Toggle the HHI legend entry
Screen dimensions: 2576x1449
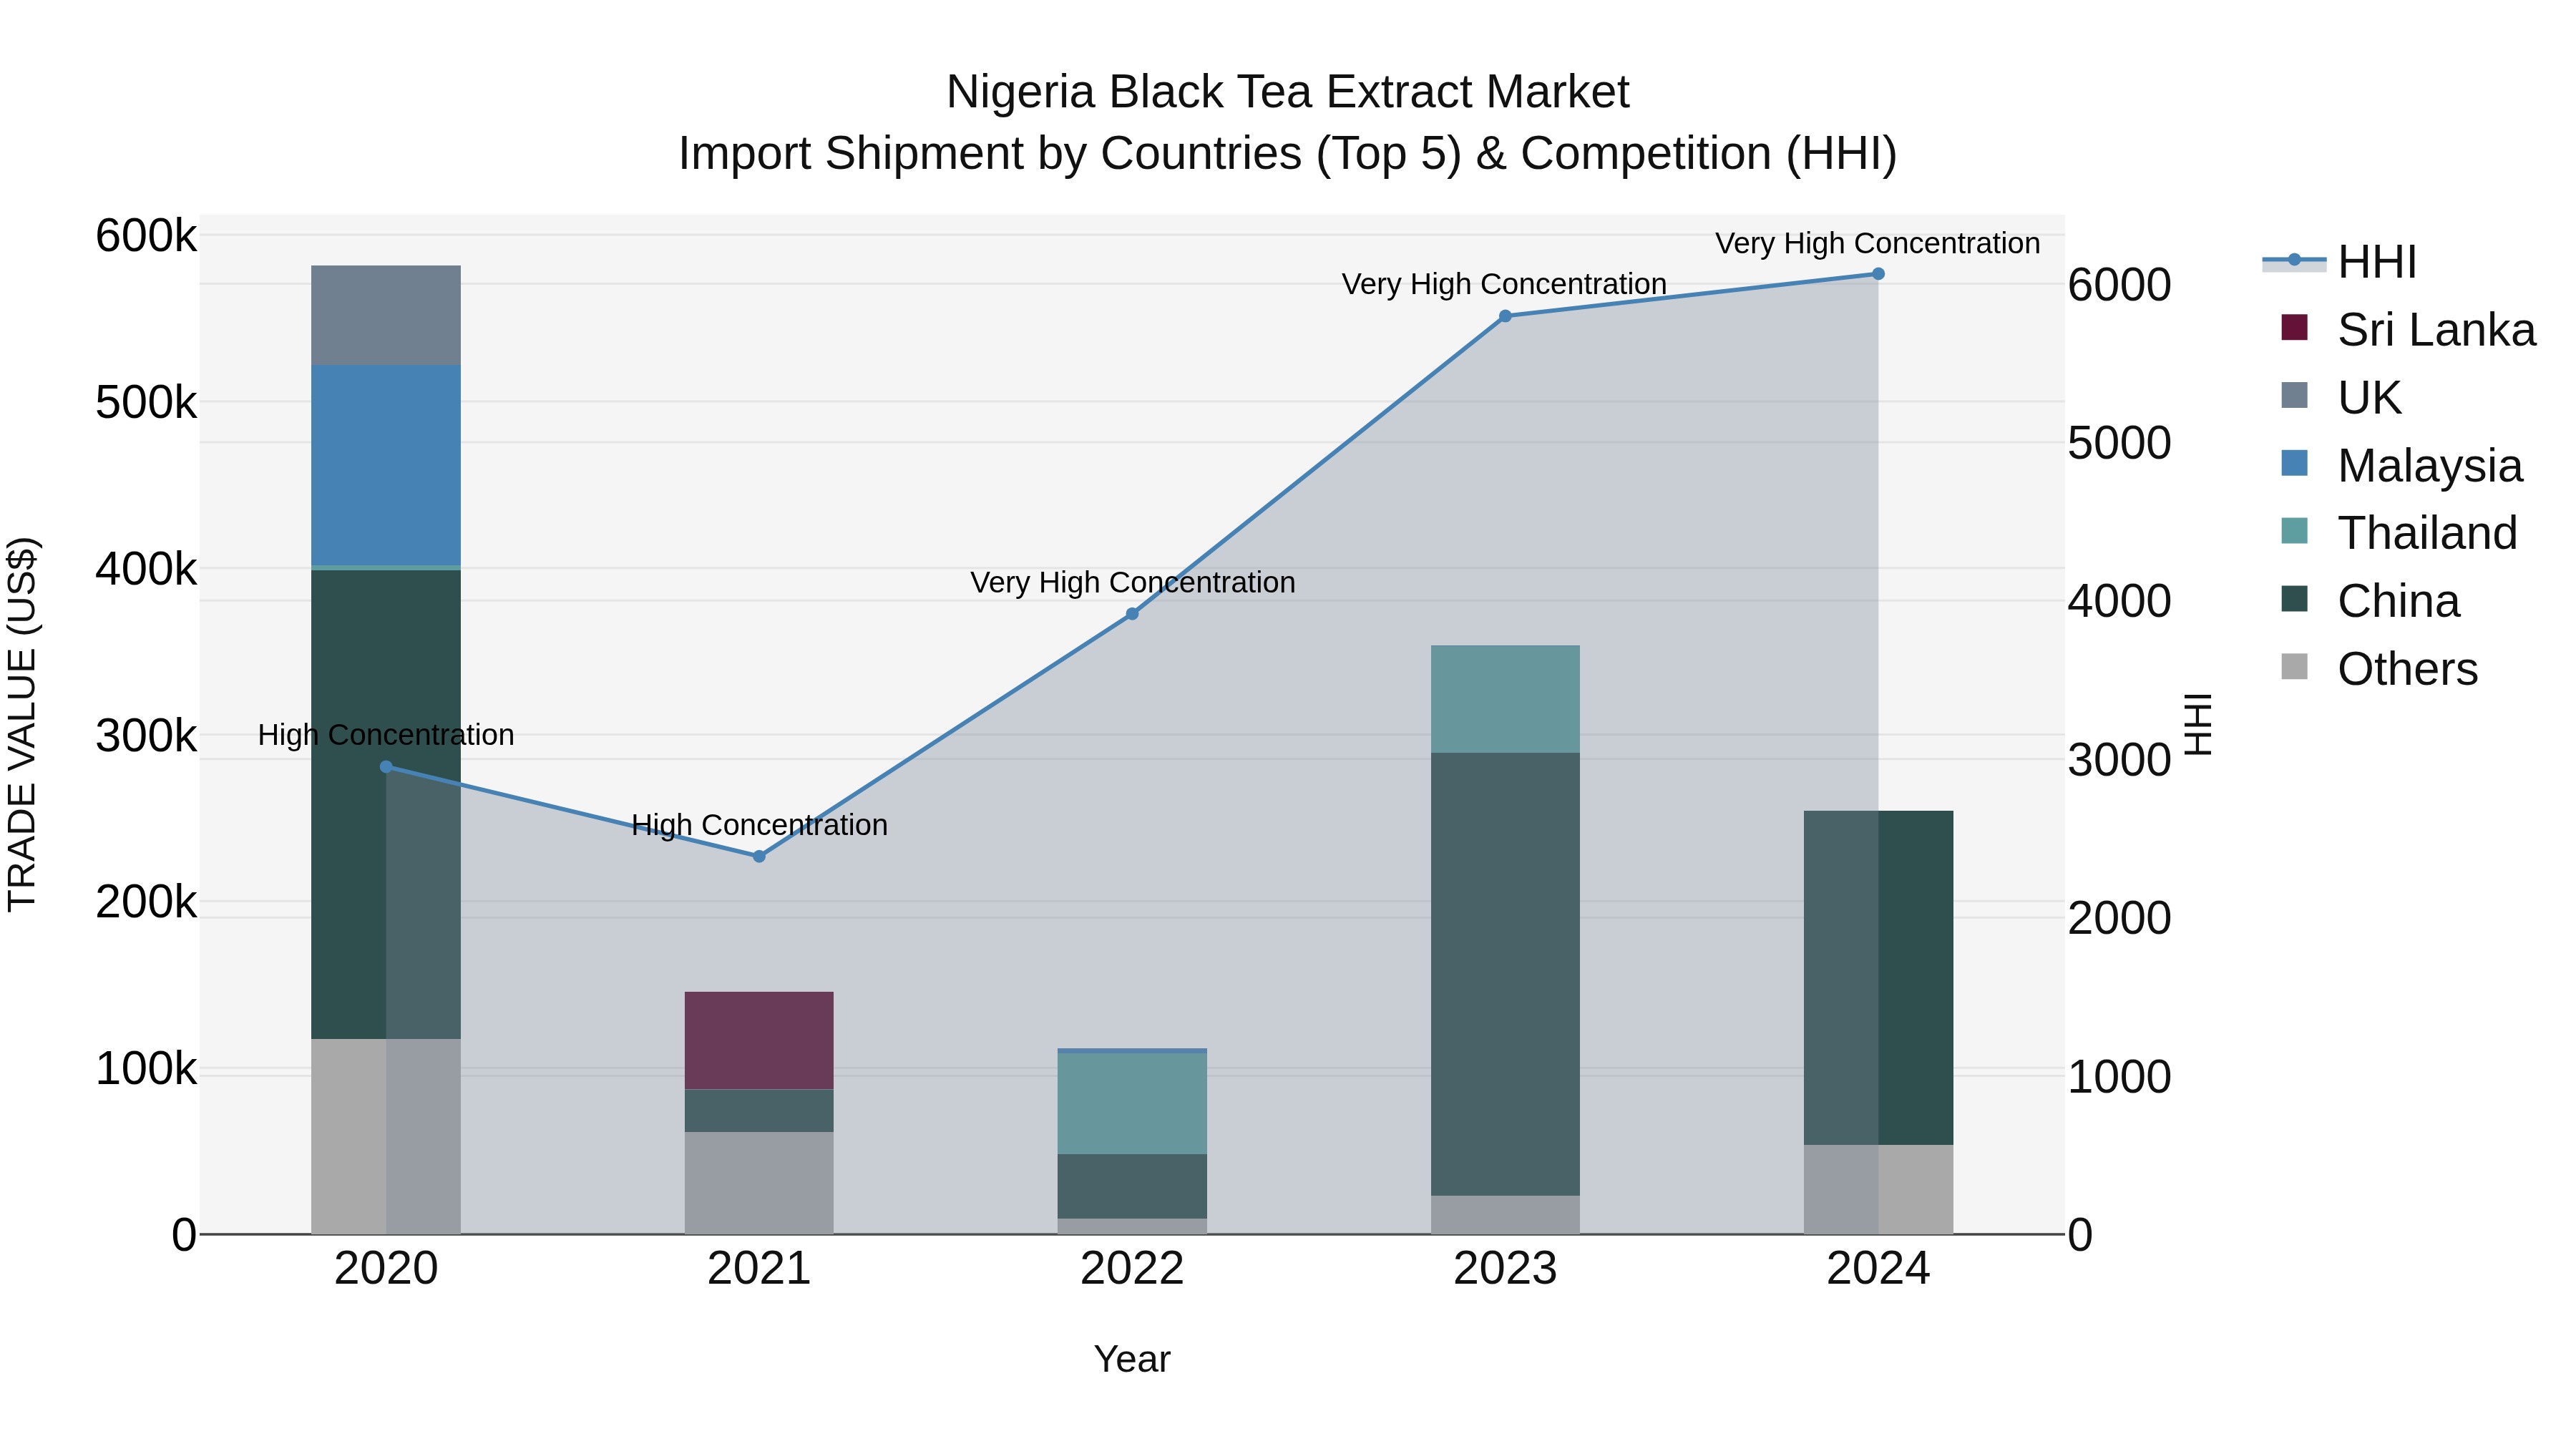(2339, 262)
